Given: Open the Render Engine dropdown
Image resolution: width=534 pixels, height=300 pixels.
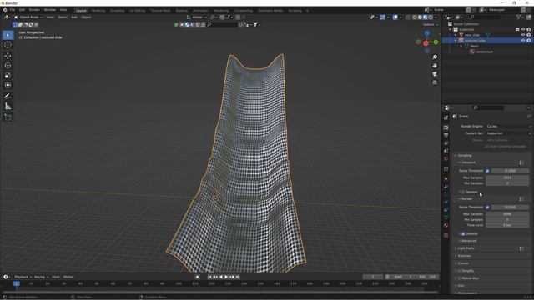Looking at the screenshot, I should pos(508,127).
